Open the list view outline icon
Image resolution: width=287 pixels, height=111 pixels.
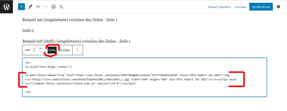(61, 7)
